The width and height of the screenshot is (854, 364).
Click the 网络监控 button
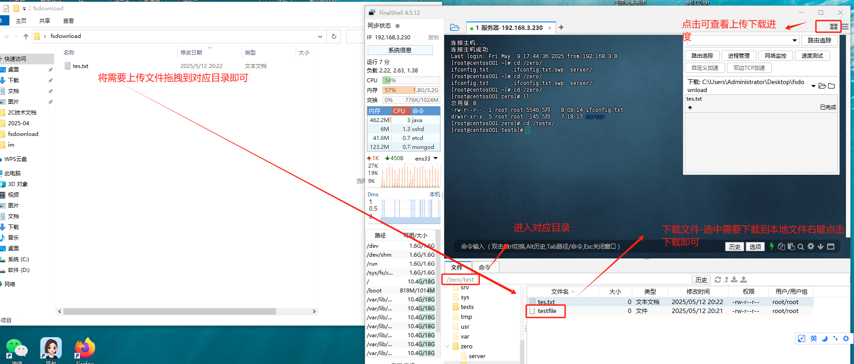pos(776,55)
